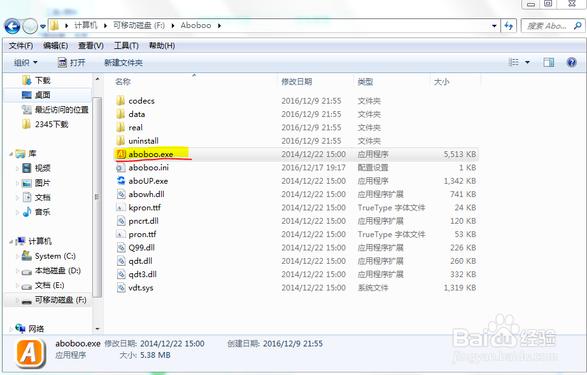Screen dimensions: 587x375
Task: Click the 文档 library icon
Action: [27, 198]
